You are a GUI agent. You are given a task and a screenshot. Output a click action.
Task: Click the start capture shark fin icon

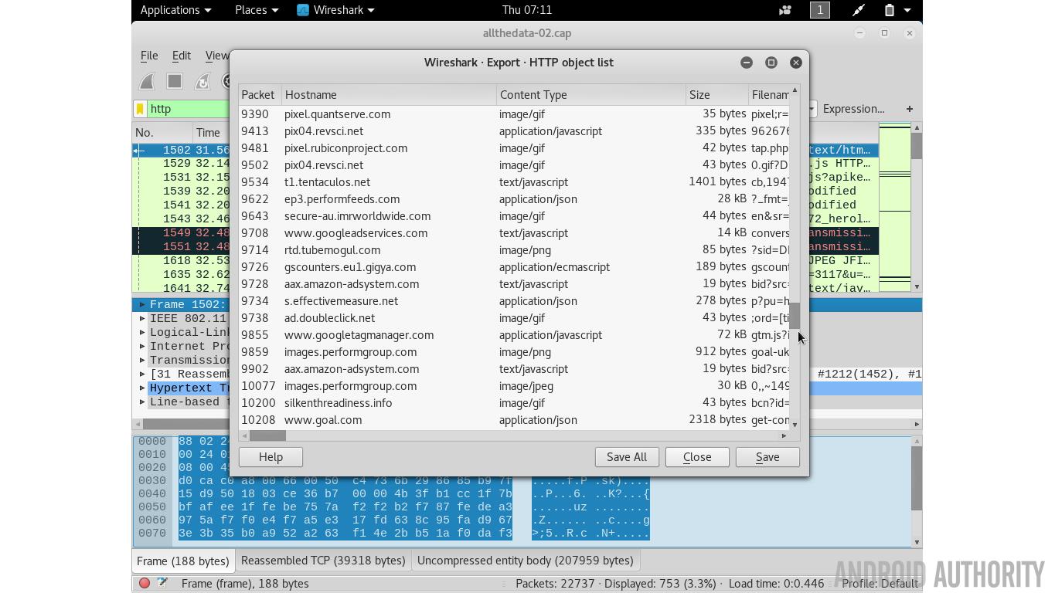tap(147, 81)
